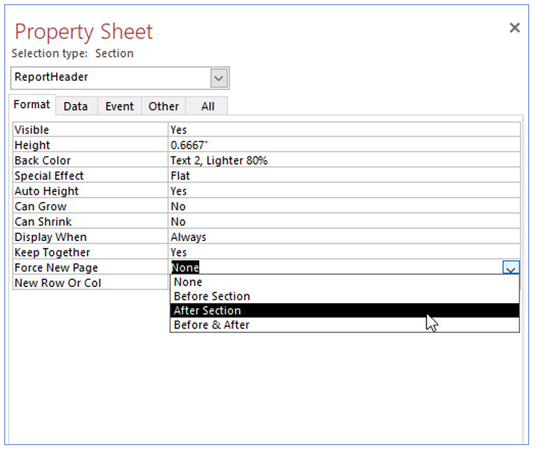Switch to the Data tab
The height and width of the screenshot is (450, 537).
pos(76,106)
